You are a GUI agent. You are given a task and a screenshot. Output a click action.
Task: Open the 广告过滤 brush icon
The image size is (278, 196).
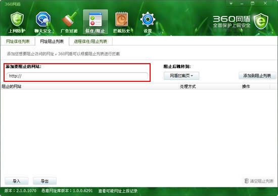pos(69,19)
